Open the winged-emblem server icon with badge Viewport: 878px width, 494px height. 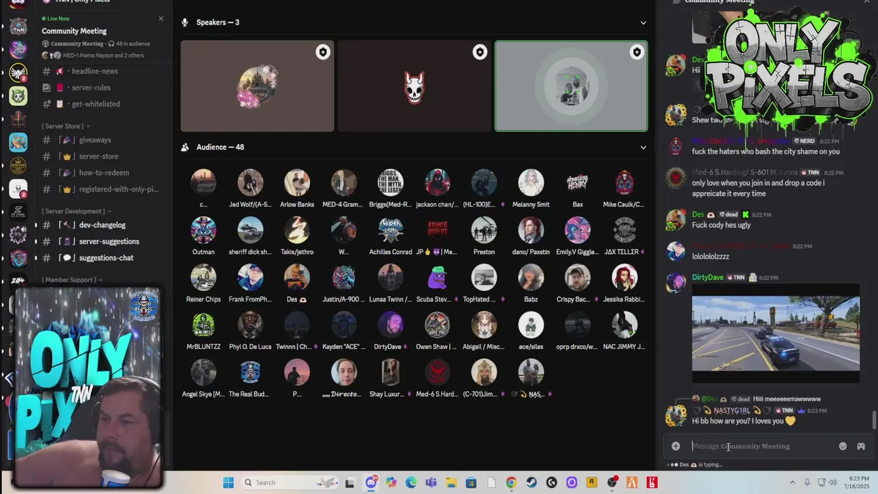(19, 73)
